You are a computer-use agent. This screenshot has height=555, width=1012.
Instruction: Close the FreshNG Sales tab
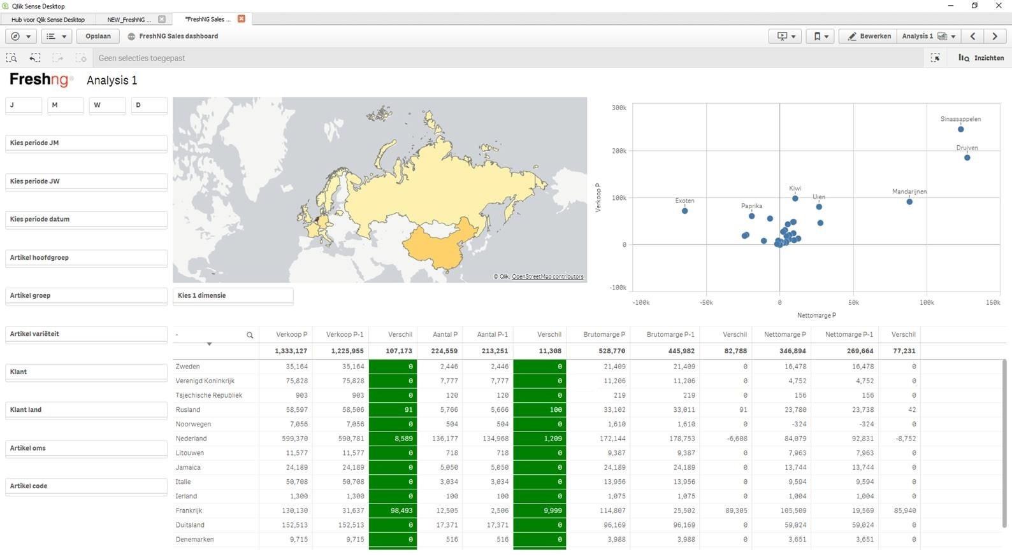[242, 19]
